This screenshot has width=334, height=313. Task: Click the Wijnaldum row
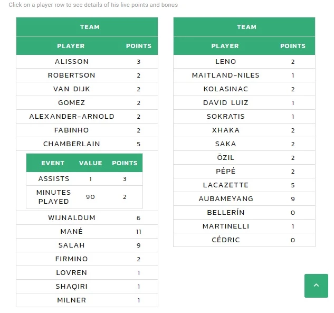click(87, 218)
